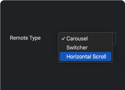Select the Carousel option
The height and width of the screenshot is (90, 125).
click(x=85, y=39)
